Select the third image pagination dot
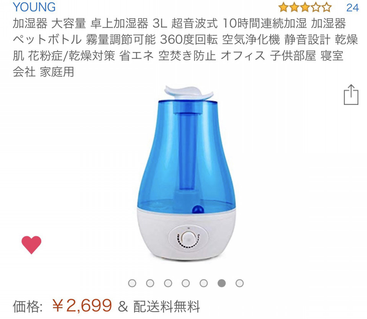 coord(168,283)
